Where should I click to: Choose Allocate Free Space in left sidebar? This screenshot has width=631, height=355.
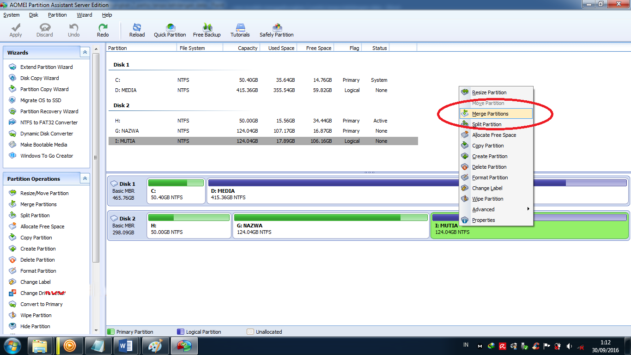[42, 226]
